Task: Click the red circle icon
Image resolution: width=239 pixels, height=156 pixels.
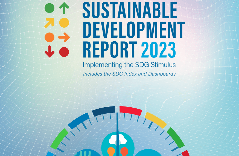Action: [x=64, y=52]
